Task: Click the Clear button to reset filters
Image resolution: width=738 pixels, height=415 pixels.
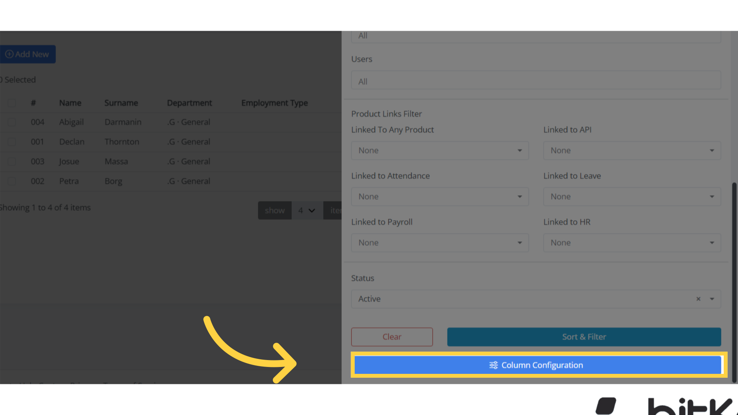Action: coord(392,337)
